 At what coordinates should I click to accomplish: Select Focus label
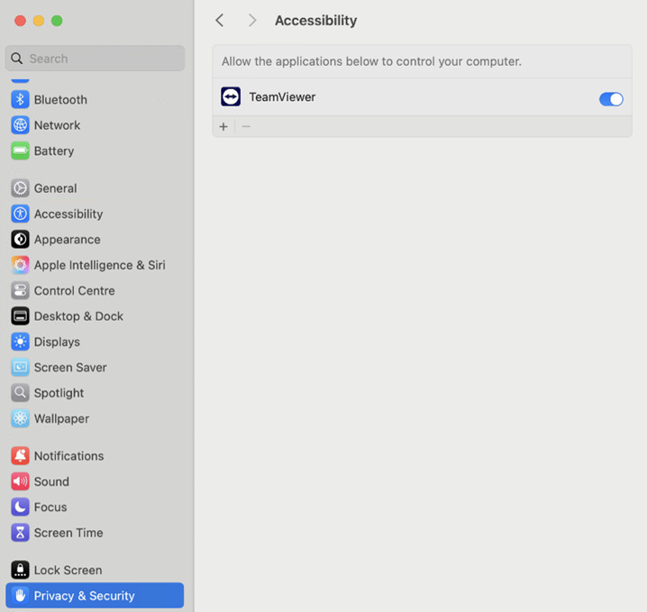pos(50,507)
